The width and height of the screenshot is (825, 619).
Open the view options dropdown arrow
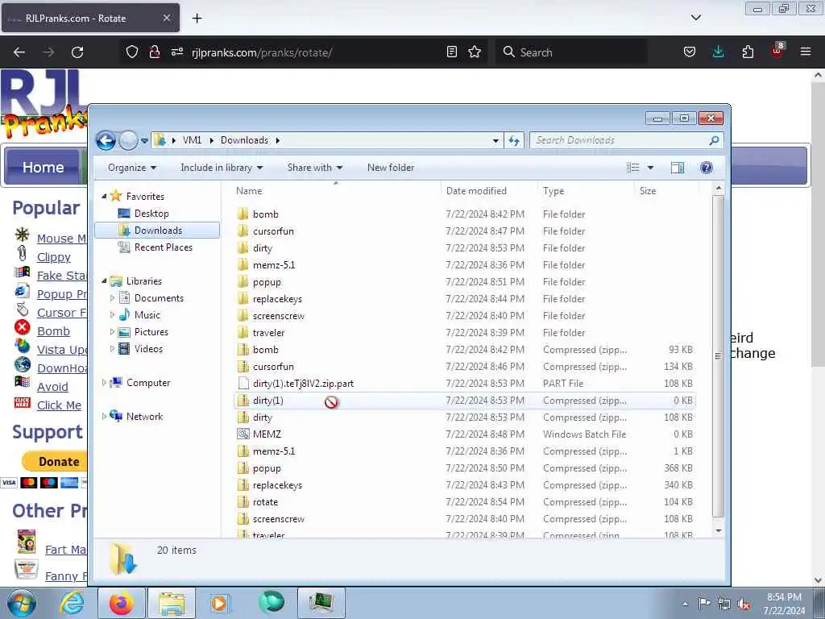click(650, 168)
